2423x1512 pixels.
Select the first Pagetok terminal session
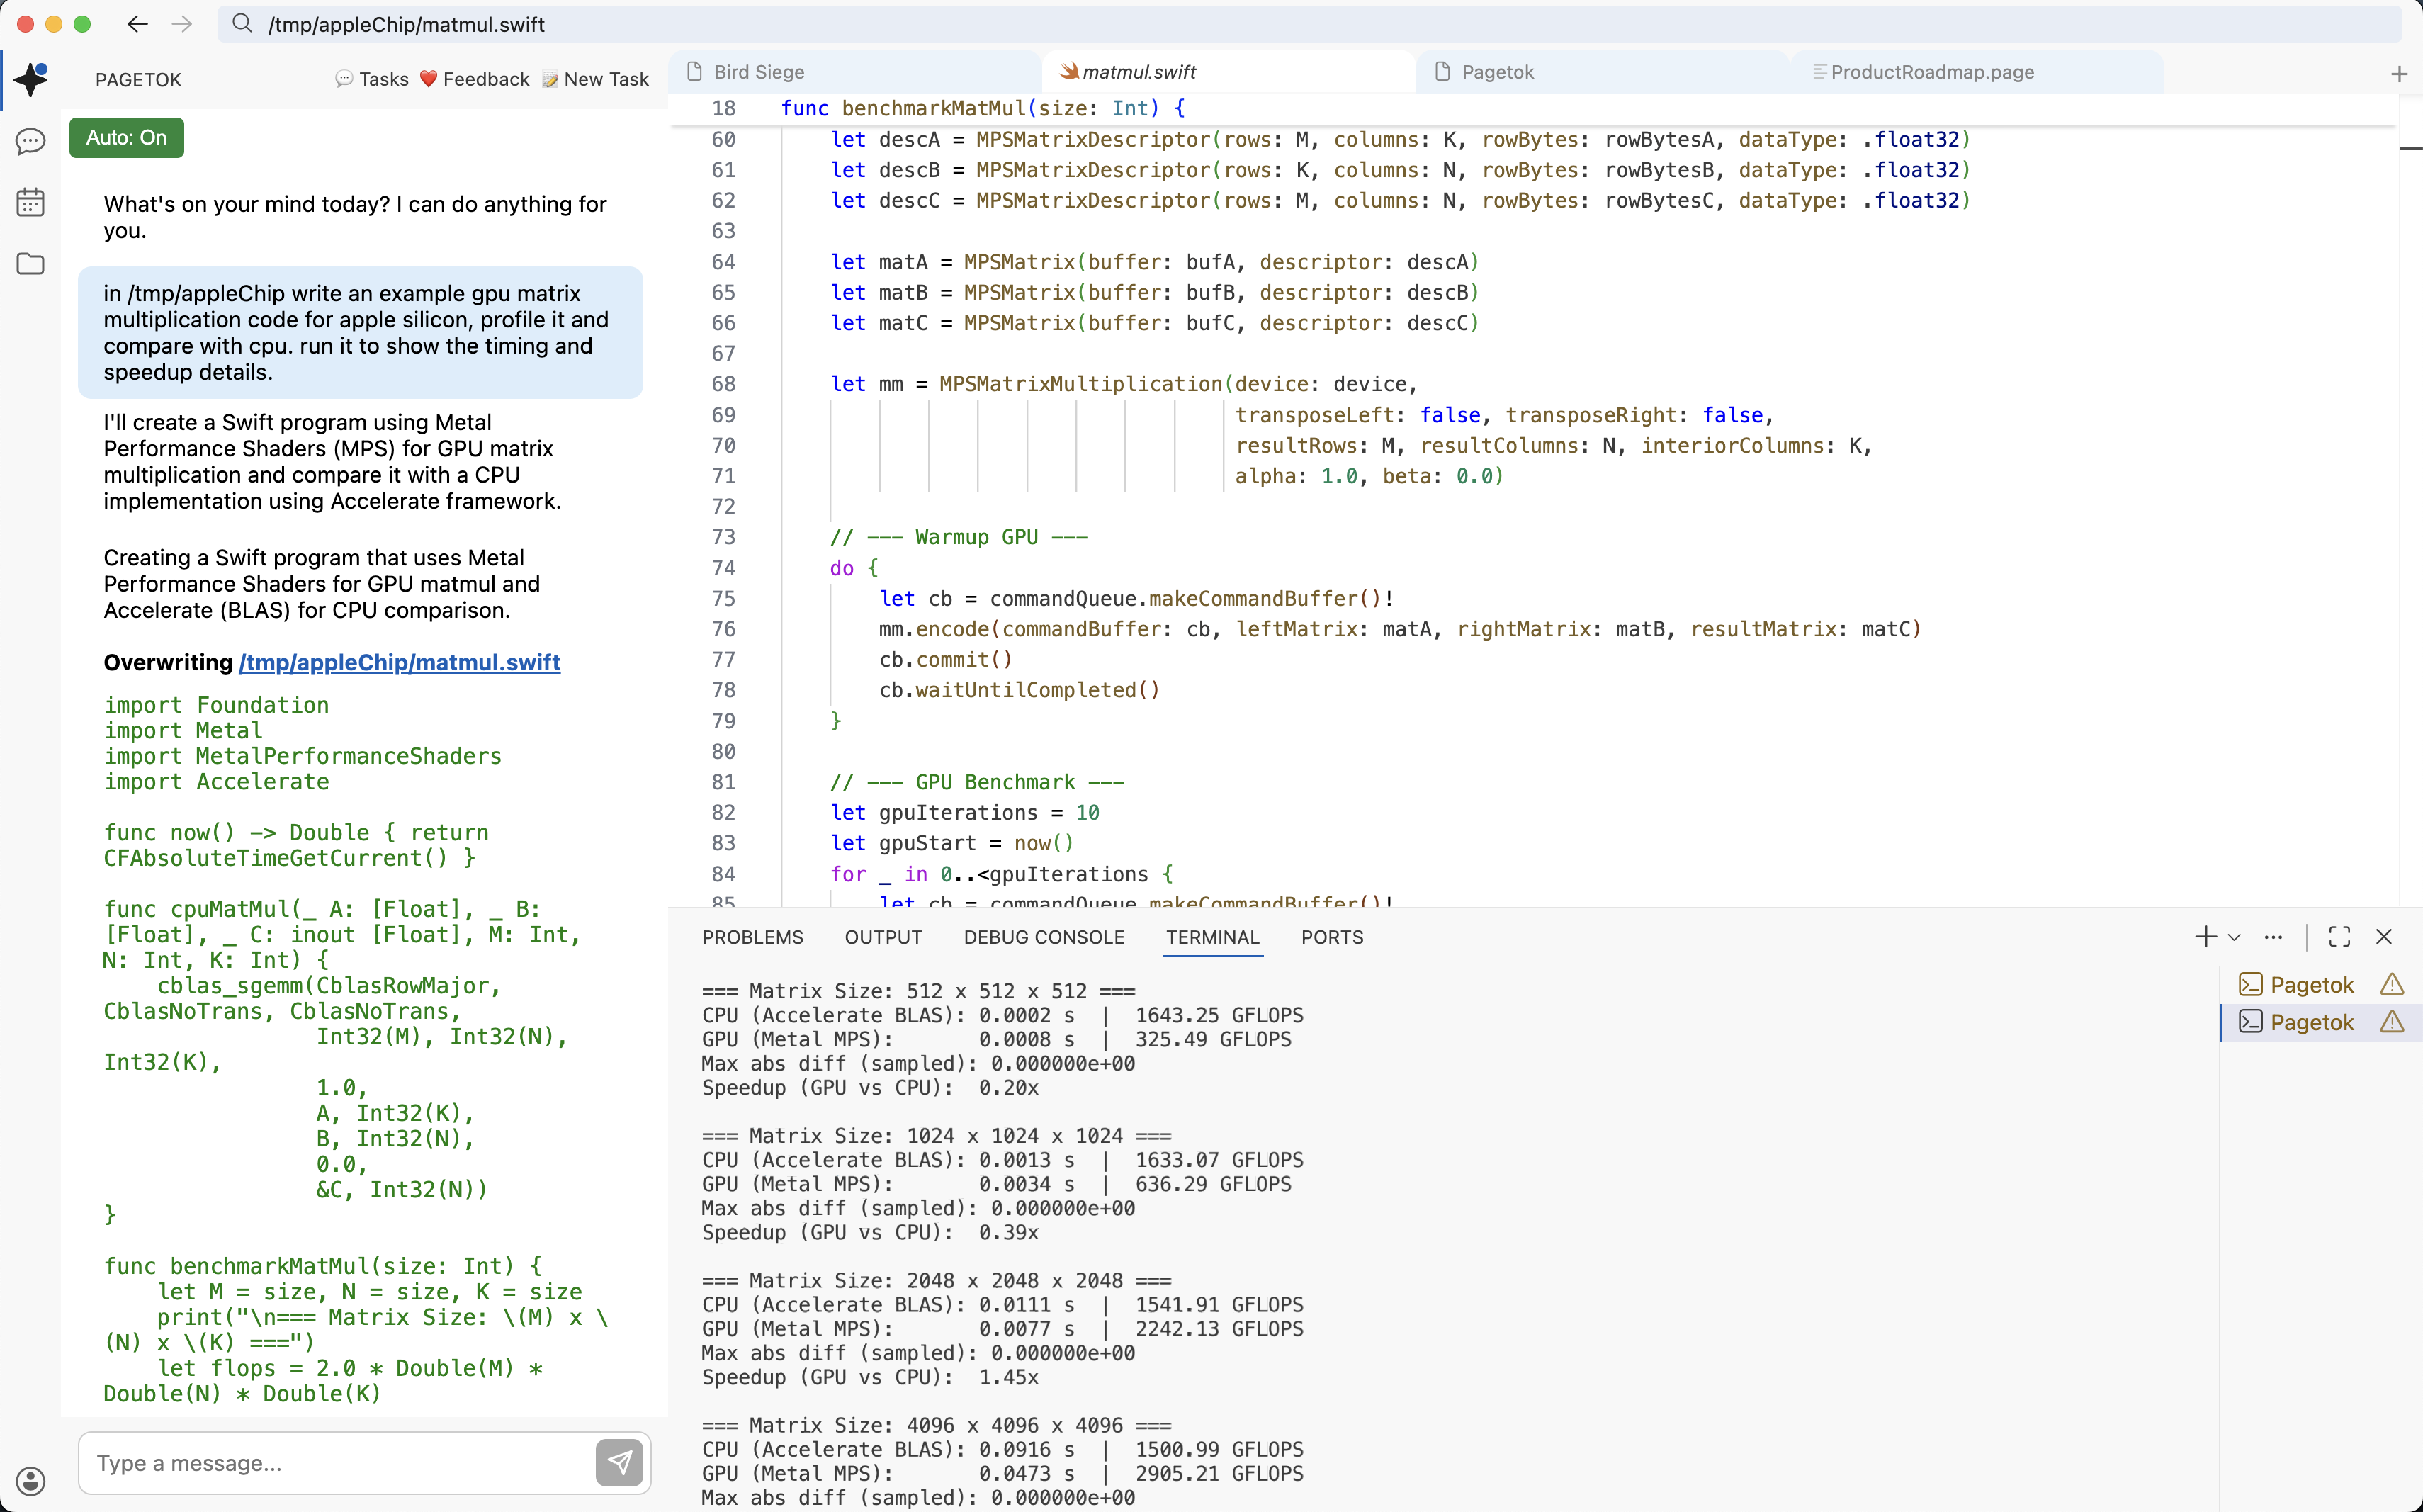(2310, 983)
